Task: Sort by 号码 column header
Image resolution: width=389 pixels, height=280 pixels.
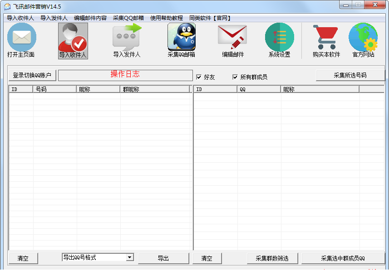Action: (54, 89)
